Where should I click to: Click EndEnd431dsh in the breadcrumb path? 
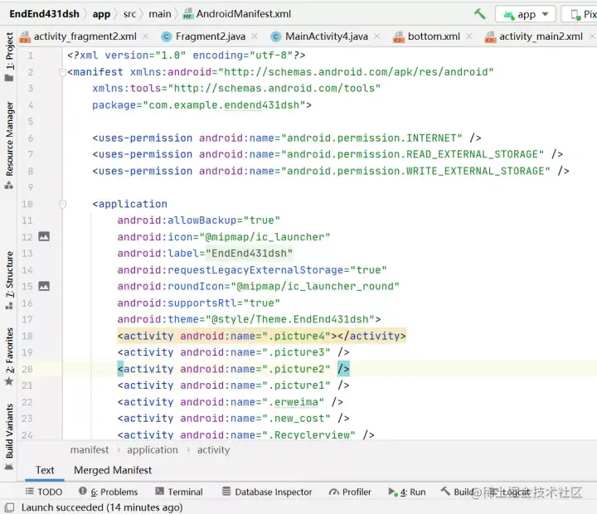(x=44, y=14)
